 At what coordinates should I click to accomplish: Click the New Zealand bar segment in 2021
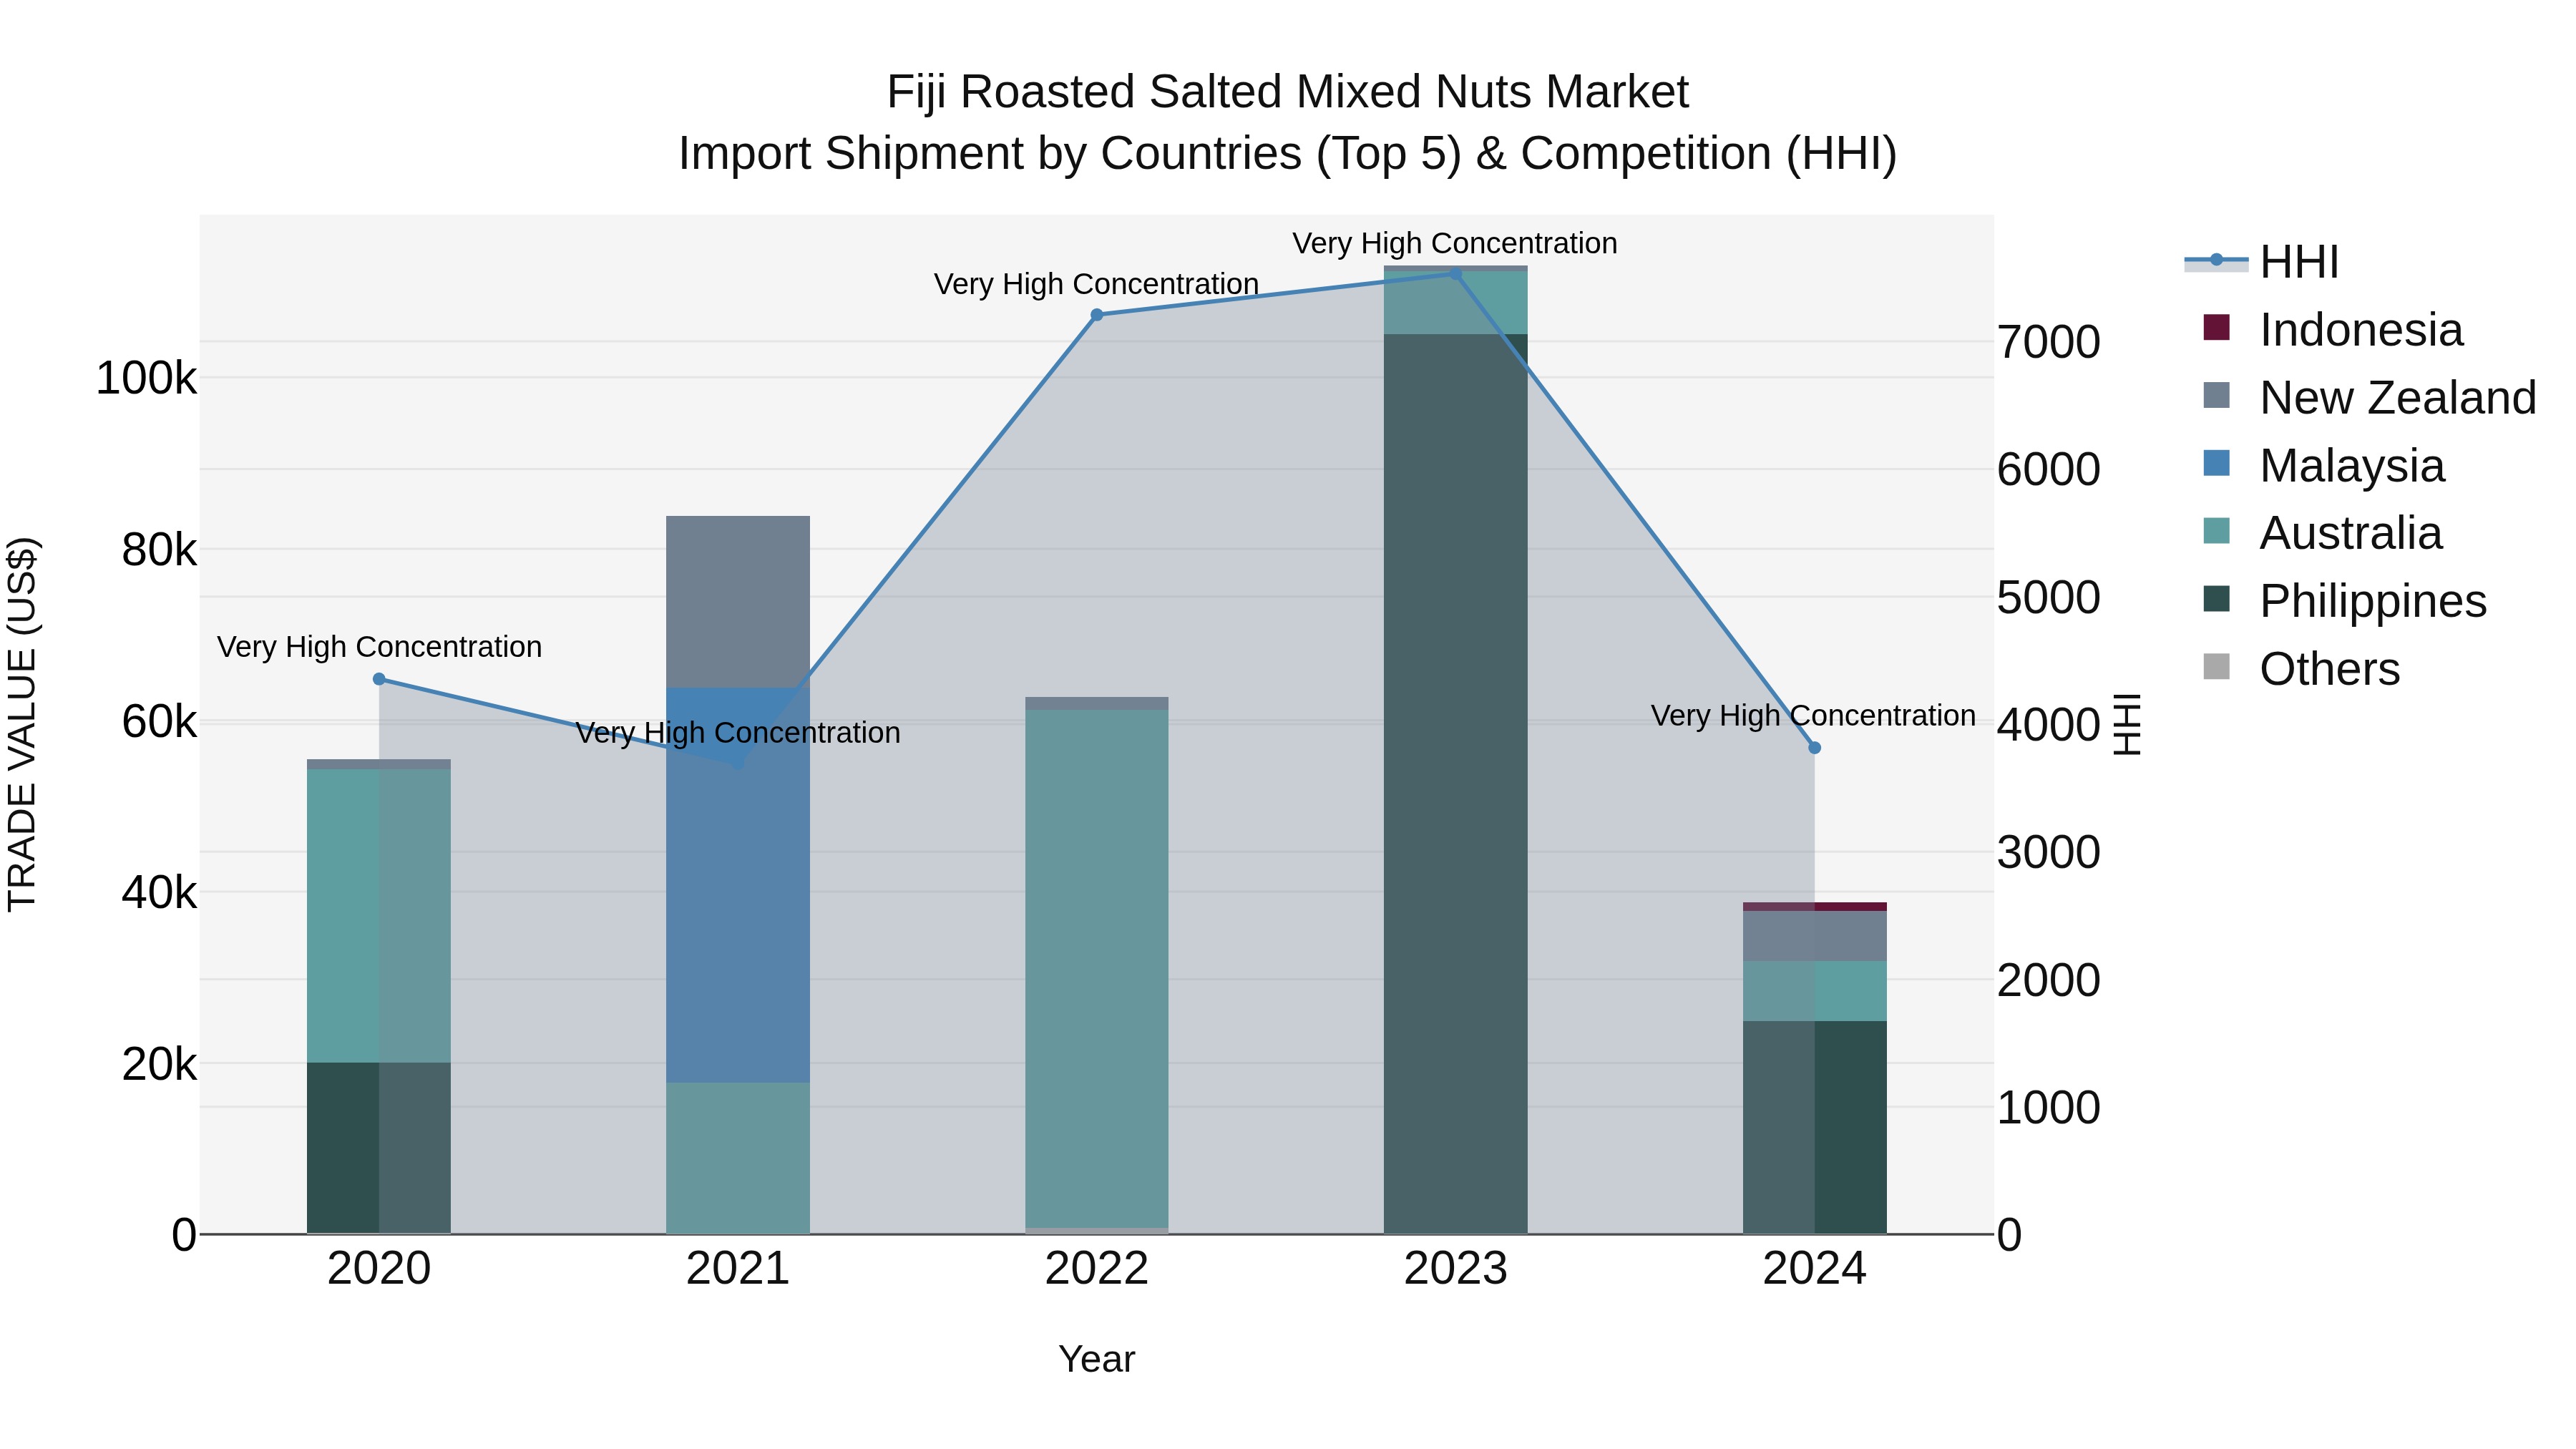pos(738,602)
